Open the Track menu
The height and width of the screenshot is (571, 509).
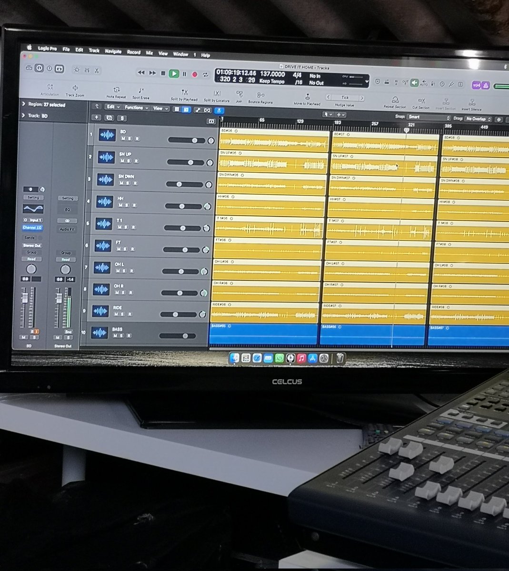pyautogui.click(x=94, y=50)
